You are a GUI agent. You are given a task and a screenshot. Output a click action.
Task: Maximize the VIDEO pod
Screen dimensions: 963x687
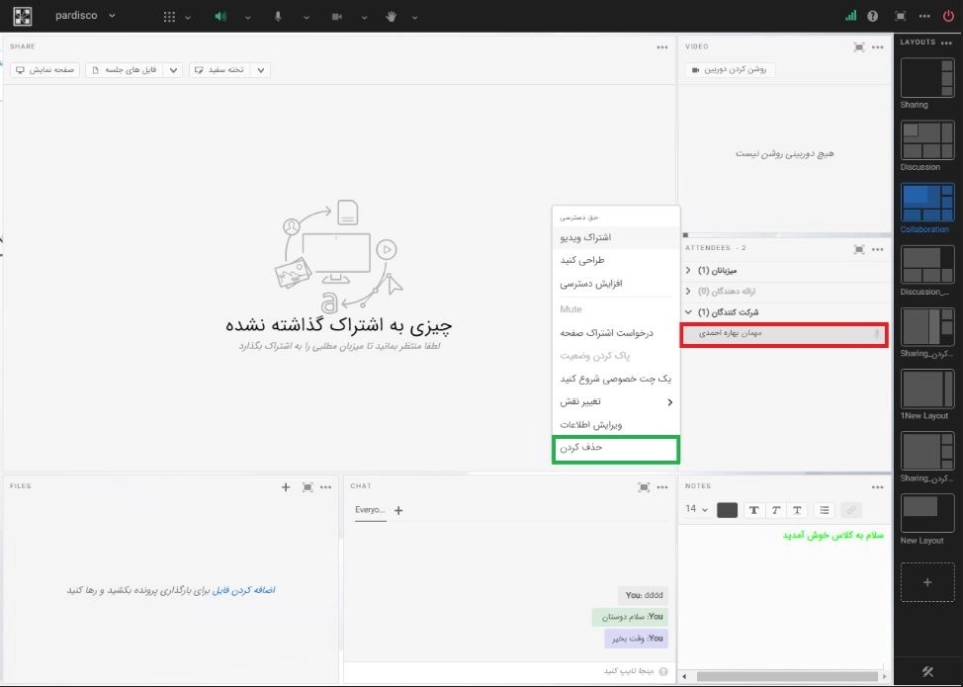click(858, 47)
